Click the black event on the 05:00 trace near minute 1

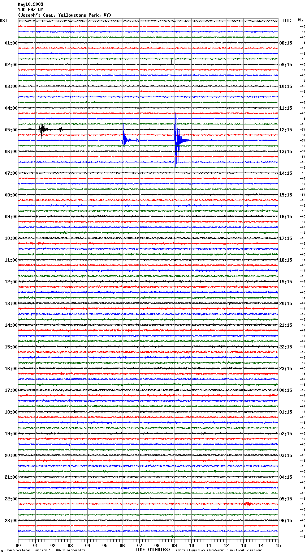pyautogui.click(x=43, y=130)
